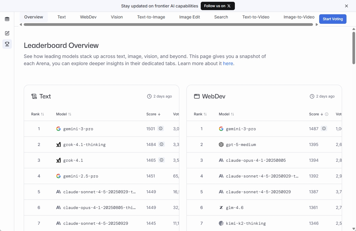
Task: Open the Text-to-Image tab
Action: click(x=151, y=17)
